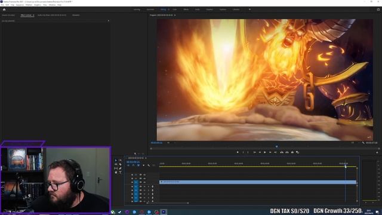382x215 pixels.
Task: Open Program monitor settings wrench
Action: point(363,143)
